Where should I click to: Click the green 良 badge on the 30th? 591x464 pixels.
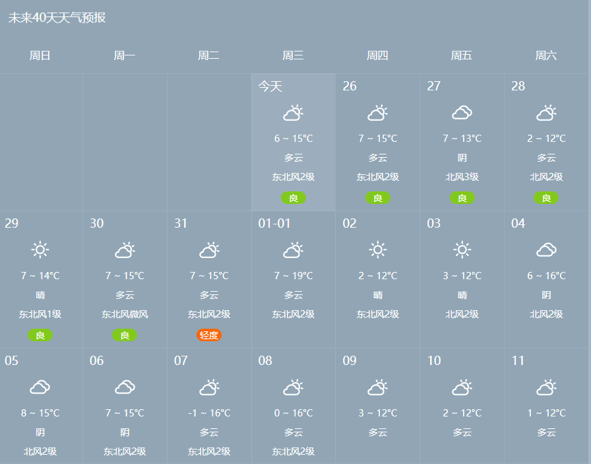pos(125,335)
